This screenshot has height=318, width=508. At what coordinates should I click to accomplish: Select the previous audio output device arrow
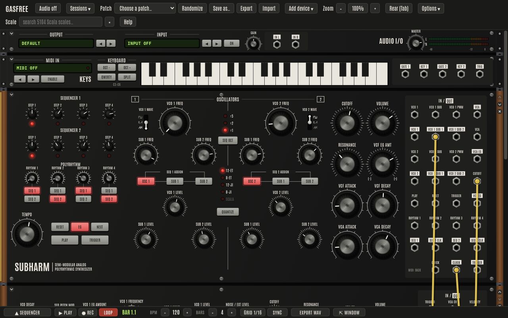coord(101,43)
